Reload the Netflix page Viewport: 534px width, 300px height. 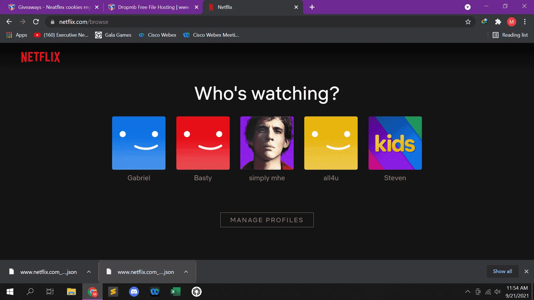pyautogui.click(x=36, y=22)
